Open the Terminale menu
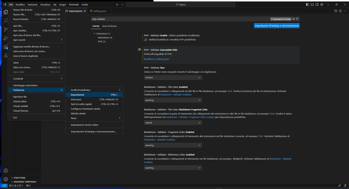Viewport: 349px width, 189px height. click(x=74, y=4)
